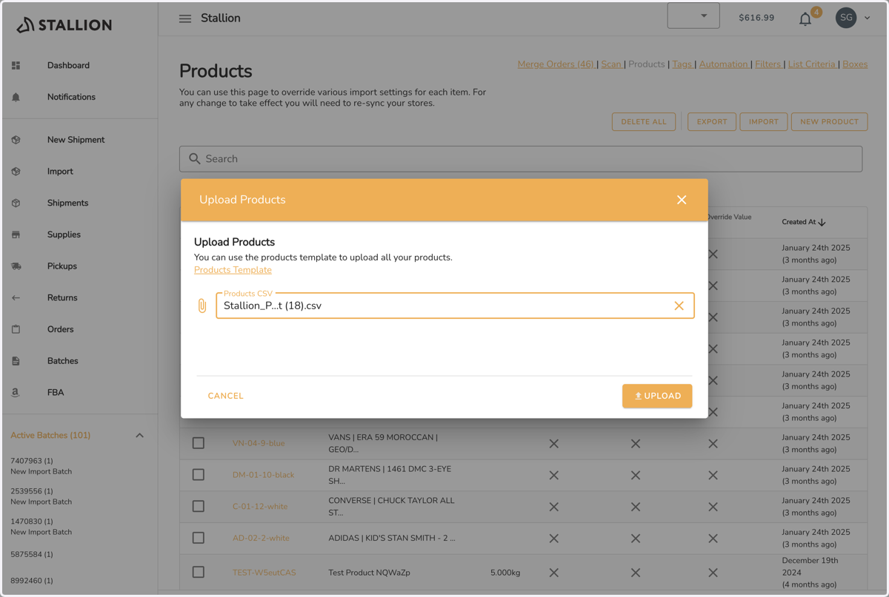This screenshot has height=597, width=889.
Task: Click the Pickups truck icon
Action: click(16, 266)
